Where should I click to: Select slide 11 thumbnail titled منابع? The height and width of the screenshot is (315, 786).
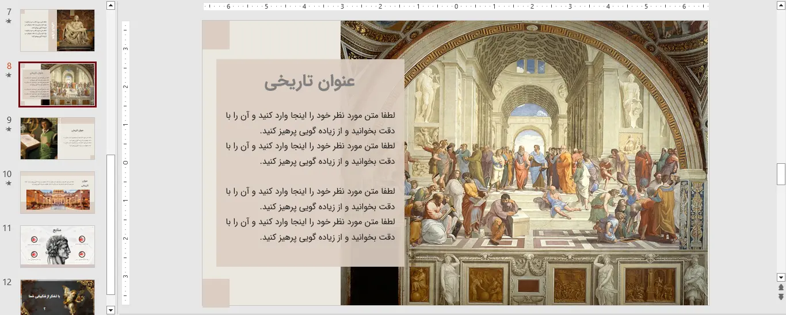click(x=58, y=247)
